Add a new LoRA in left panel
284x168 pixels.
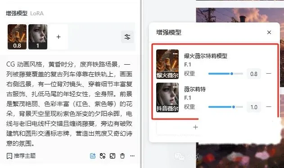59,37
